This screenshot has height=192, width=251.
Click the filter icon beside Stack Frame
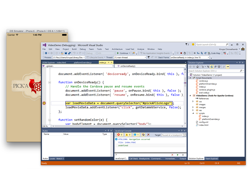149,57
